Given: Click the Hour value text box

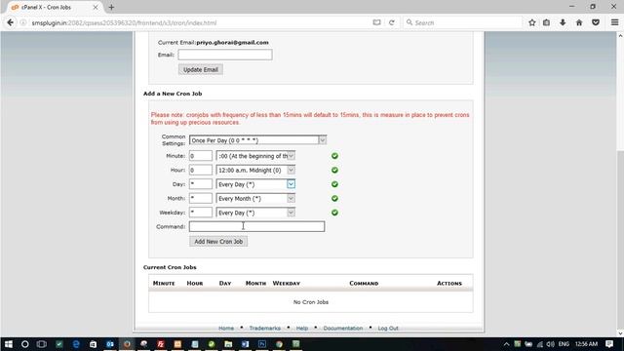Looking at the screenshot, I should coord(201,171).
